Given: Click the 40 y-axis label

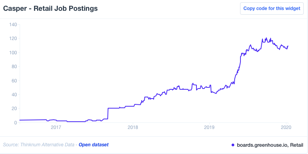Looking at the screenshot, I should point(14,94).
